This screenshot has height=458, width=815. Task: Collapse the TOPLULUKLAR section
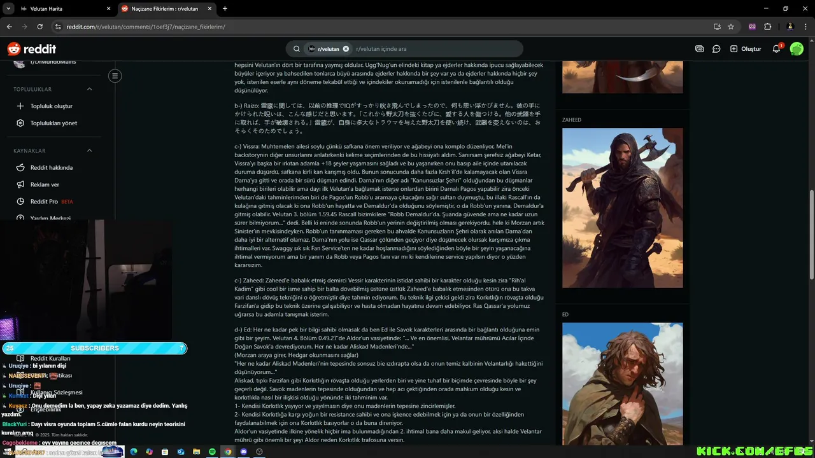[89, 89]
